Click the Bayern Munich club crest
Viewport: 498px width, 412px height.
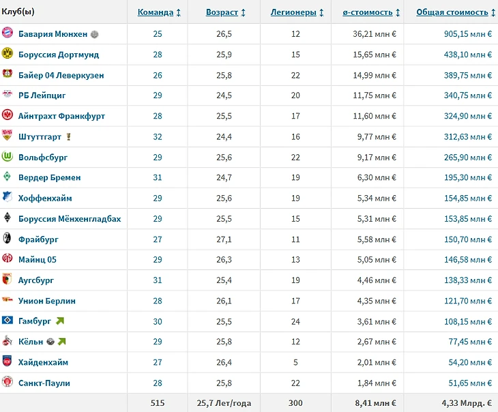pyautogui.click(x=7, y=33)
